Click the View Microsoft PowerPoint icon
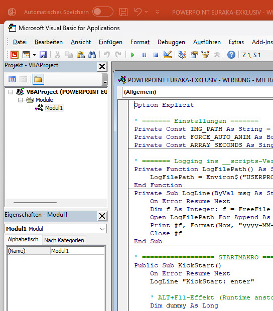Screen dimensions: 273x311 [x=15, y=55]
